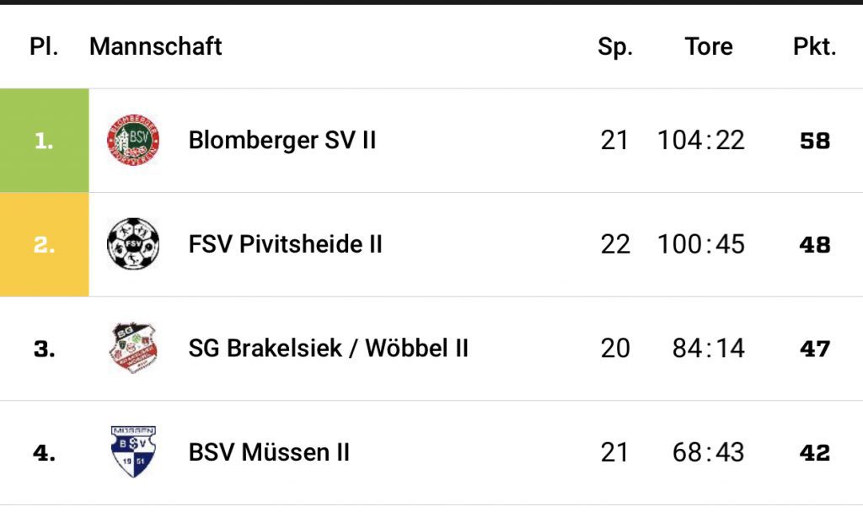Select the 42 points value for Müssen
Screen dimensions: 863x512
[x=815, y=453]
